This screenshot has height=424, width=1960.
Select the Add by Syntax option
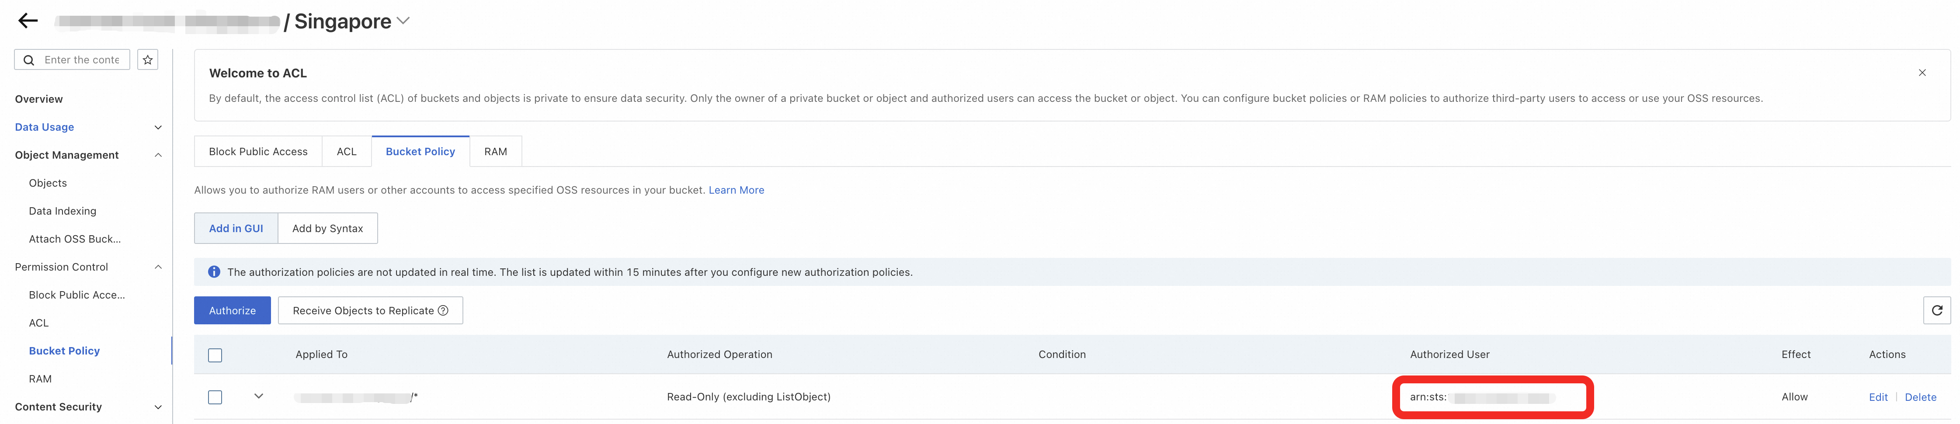(x=327, y=228)
